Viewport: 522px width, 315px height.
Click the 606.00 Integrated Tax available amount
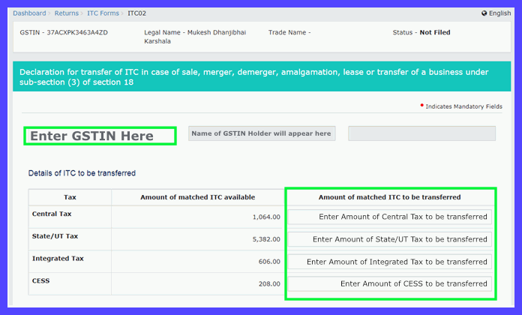coord(268,262)
